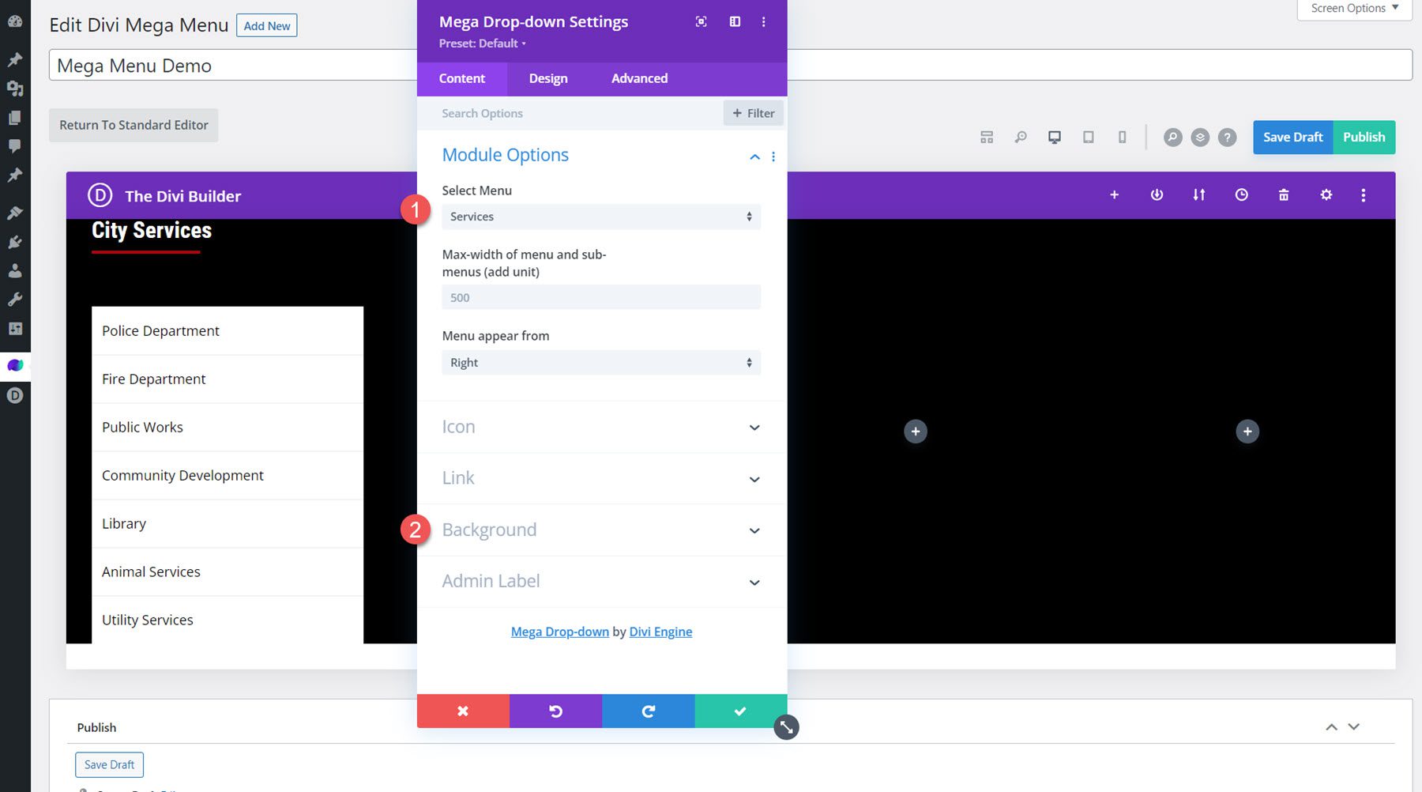Open the Select Menu dropdown
Screen dimensions: 1422x792
point(600,217)
